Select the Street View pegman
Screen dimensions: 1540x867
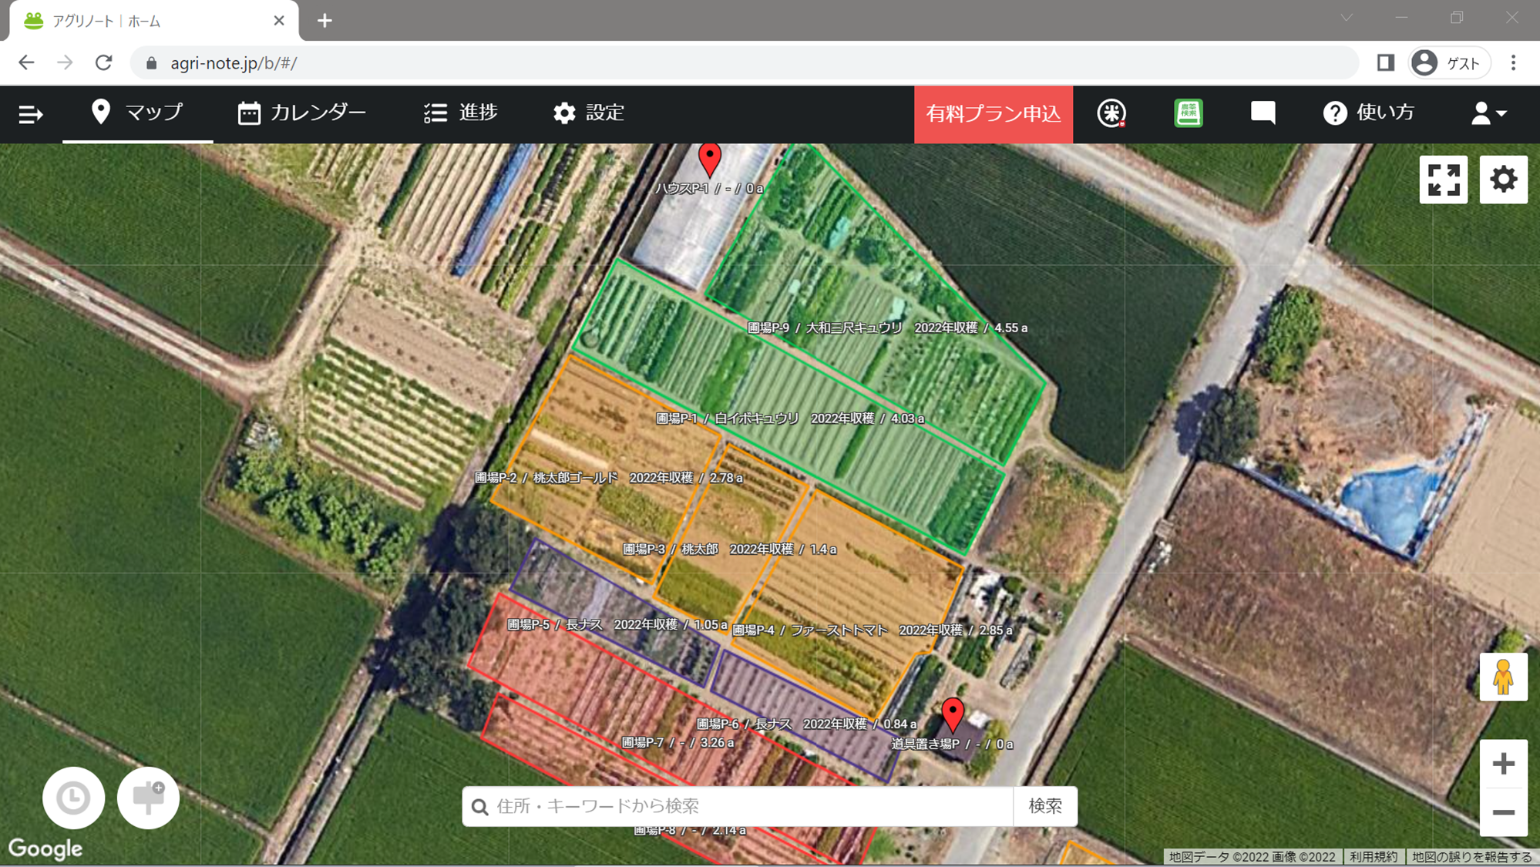tap(1503, 677)
